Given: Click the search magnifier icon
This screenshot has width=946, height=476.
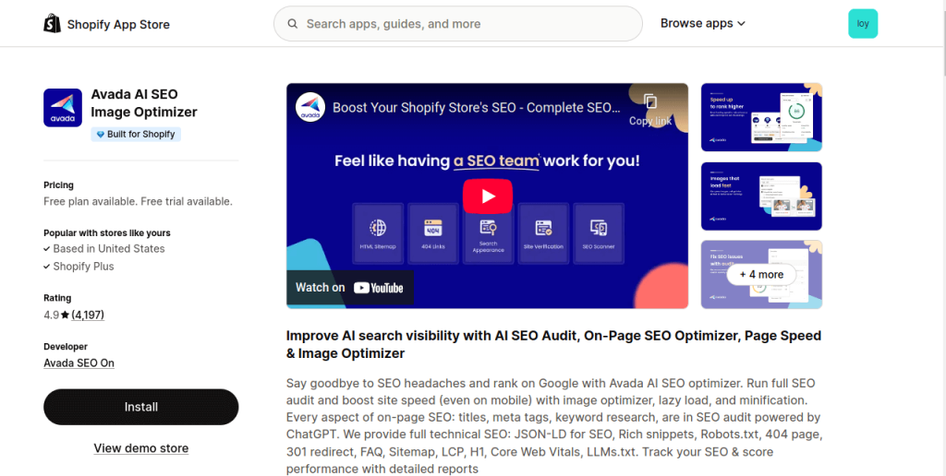Looking at the screenshot, I should [293, 23].
